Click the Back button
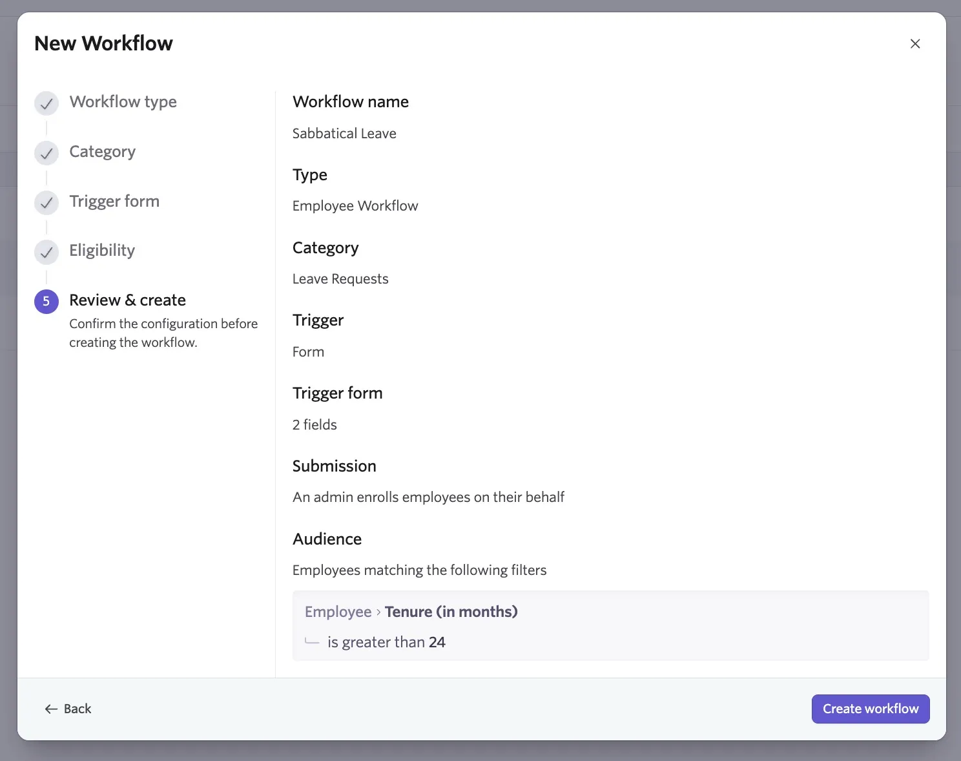 click(68, 709)
